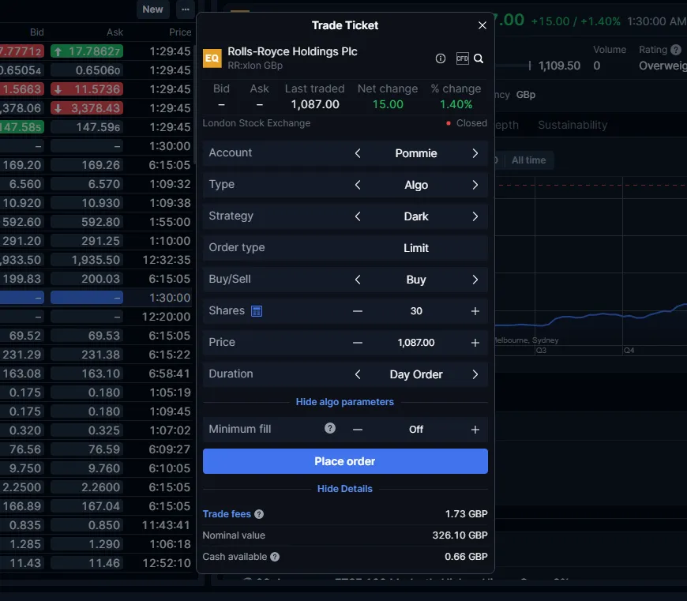Open the instrument info icon in Trade Ticket
Image resolution: width=687 pixels, height=601 pixels.
tap(441, 58)
